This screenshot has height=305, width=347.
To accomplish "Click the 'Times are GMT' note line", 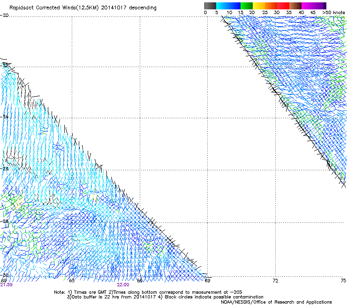I will (x=148, y=292).
